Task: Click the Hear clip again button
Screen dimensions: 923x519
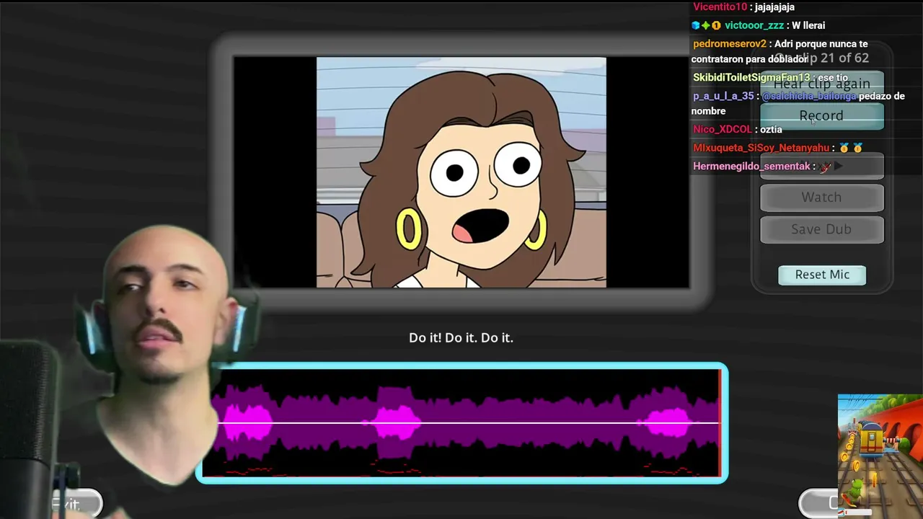Action: [821, 84]
